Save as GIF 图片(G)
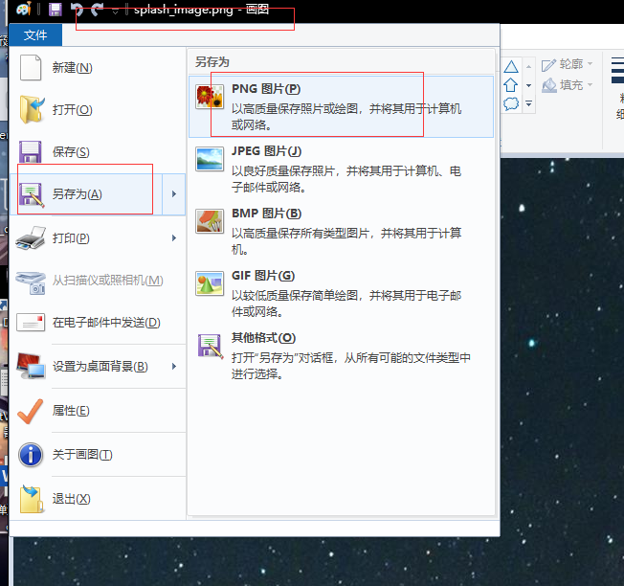Image resolution: width=624 pixels, height=586 pixels. pos(341,293)
